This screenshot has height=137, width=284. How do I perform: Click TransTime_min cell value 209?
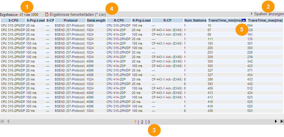[x=210, y=57]
